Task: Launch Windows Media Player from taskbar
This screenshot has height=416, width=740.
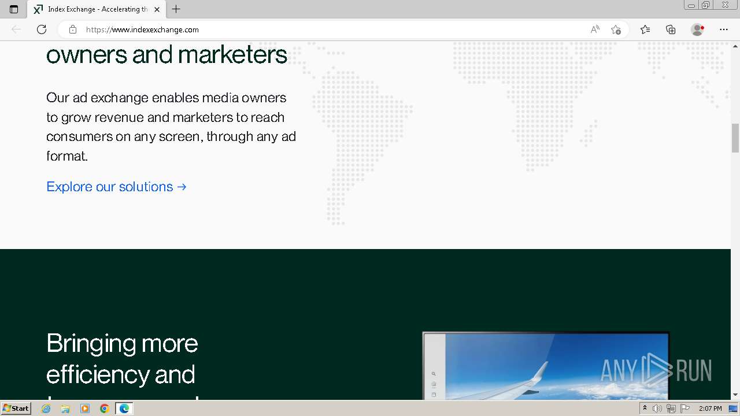Action: (85, 408)
